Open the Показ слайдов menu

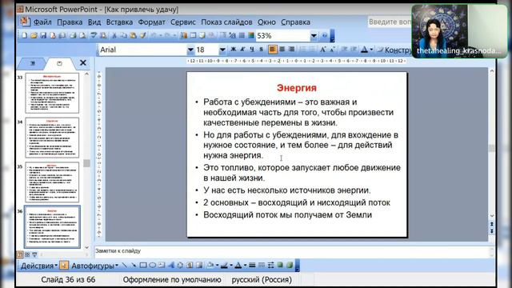pos(226,22)
